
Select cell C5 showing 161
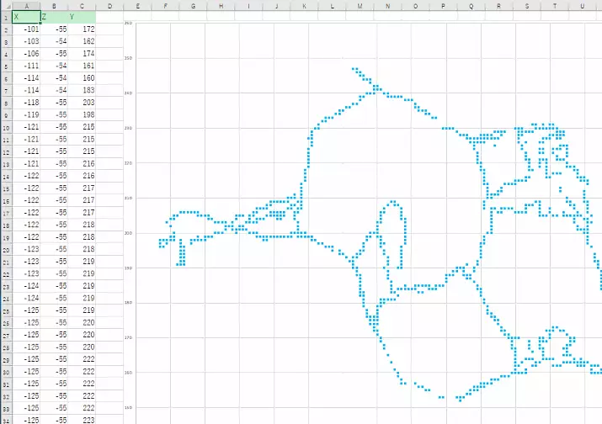pos(82,66)
